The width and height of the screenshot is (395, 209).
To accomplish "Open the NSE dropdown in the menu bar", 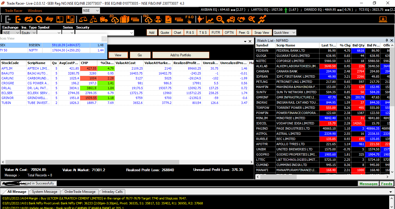I will pyautogui.click(x=91, y=10).
